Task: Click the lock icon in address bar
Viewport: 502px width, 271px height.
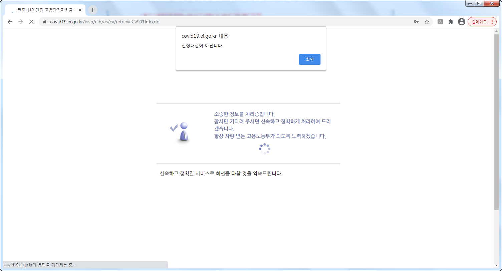Action: click(x=45, y=22)
